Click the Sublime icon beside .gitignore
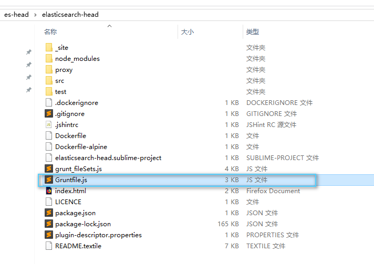The height and width of the screenshot is (264, 374). point(49,113)
